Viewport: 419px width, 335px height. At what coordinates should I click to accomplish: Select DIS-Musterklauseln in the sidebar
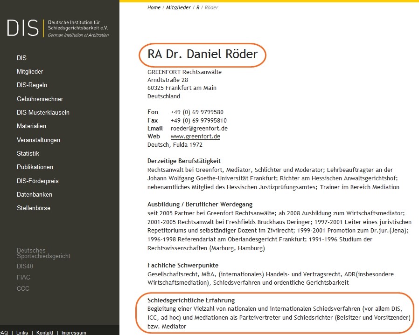tap(43, 112)
